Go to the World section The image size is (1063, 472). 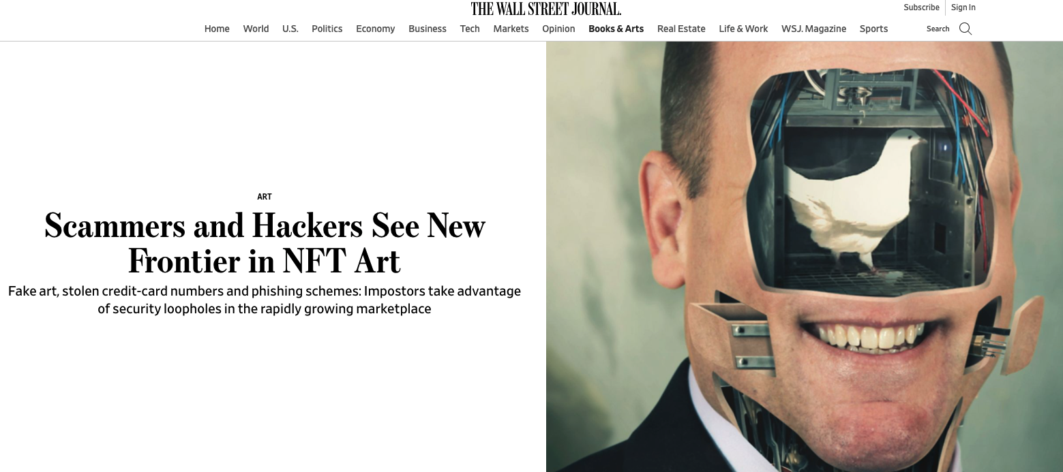(x=256, y=29)
